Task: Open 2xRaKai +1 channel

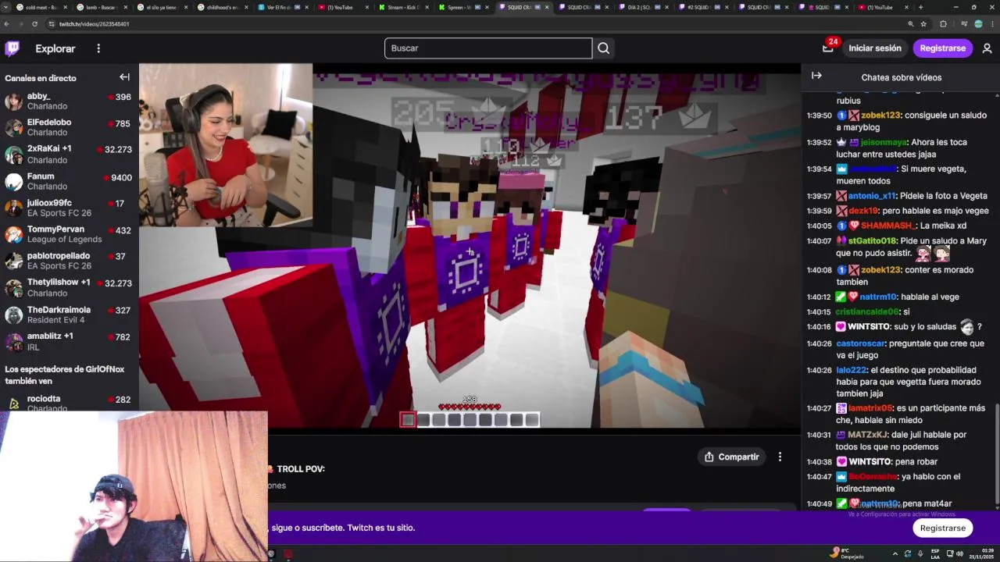Action: click(x=69, y=154)
